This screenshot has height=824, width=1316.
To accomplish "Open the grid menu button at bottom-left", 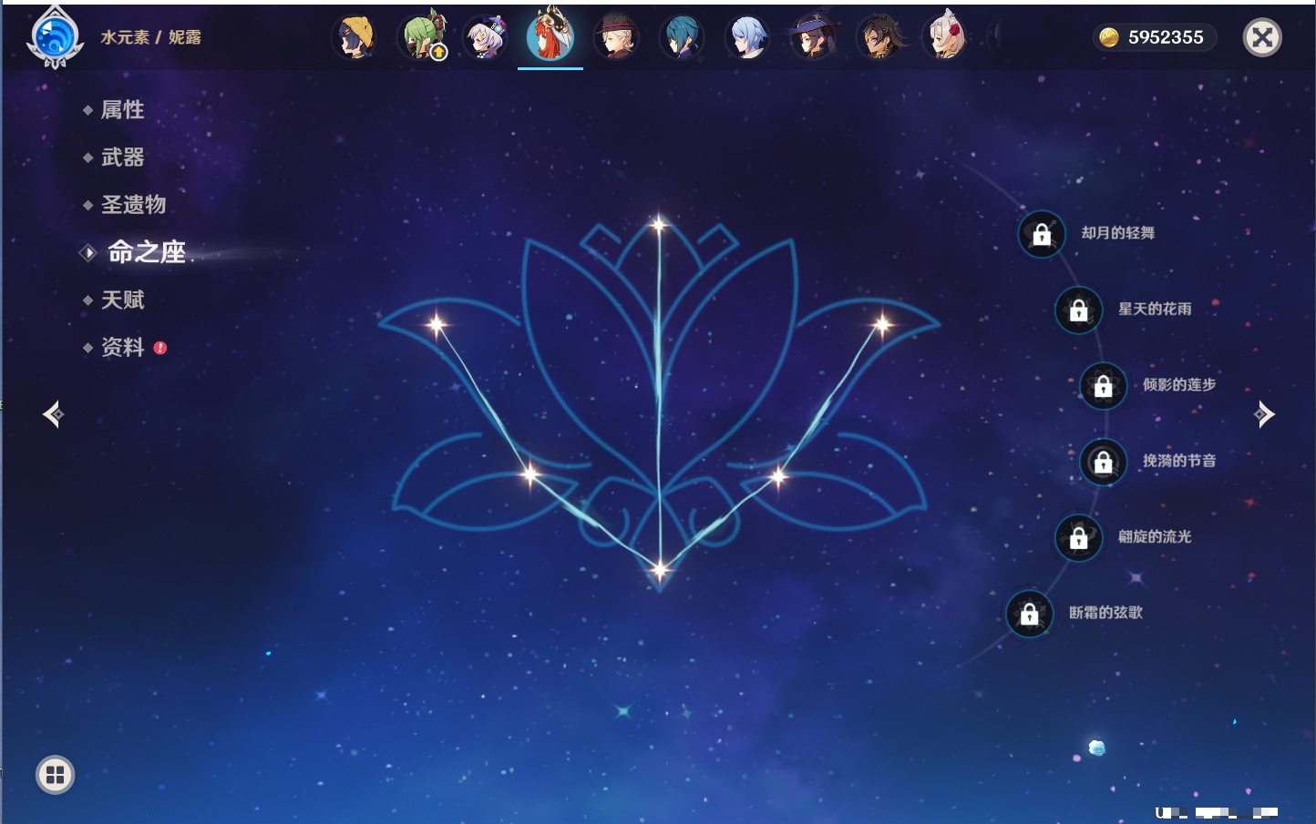I will click(x=55, y=775).
